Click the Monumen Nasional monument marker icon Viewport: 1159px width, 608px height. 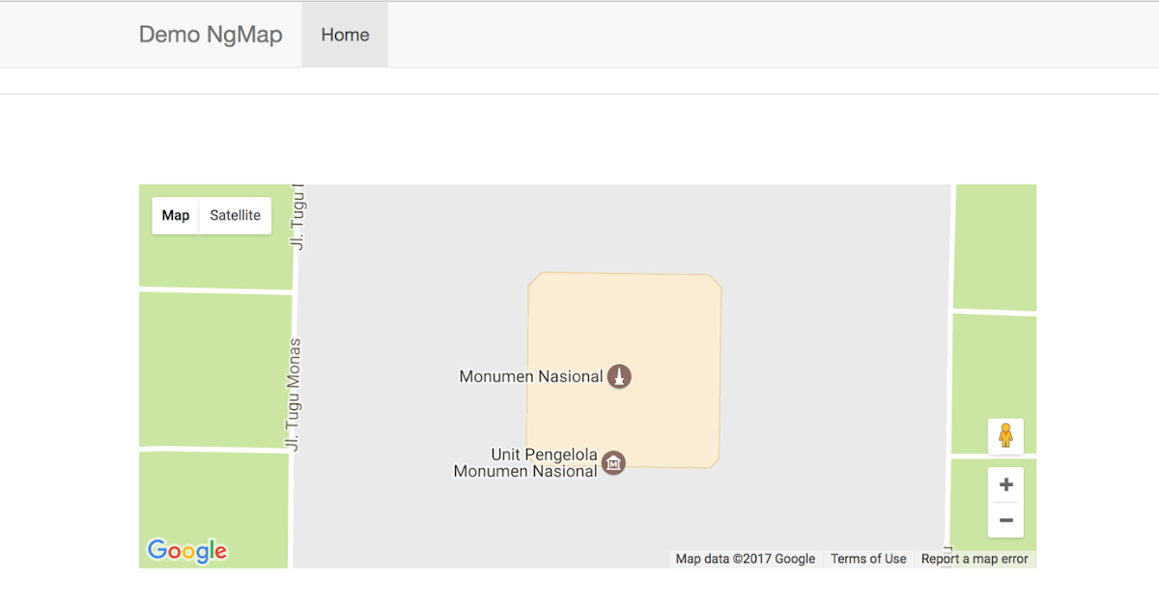click(618, 376)
